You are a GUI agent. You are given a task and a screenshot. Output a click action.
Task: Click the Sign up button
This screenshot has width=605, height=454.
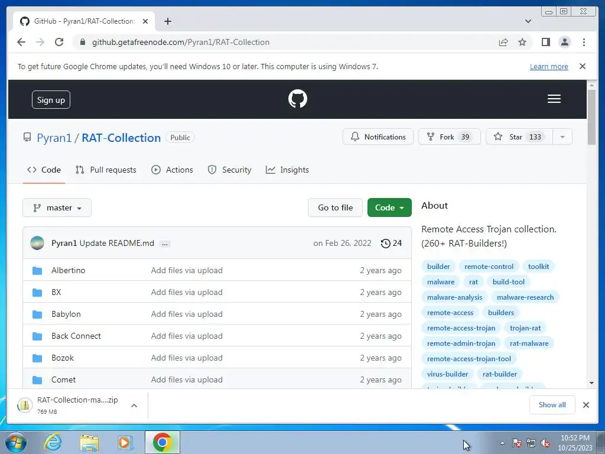pyautogui.click(x=51, y=100)
